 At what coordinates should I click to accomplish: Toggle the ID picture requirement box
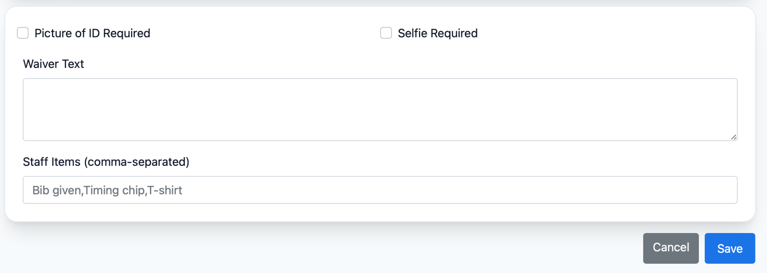(x=23, y=33)
